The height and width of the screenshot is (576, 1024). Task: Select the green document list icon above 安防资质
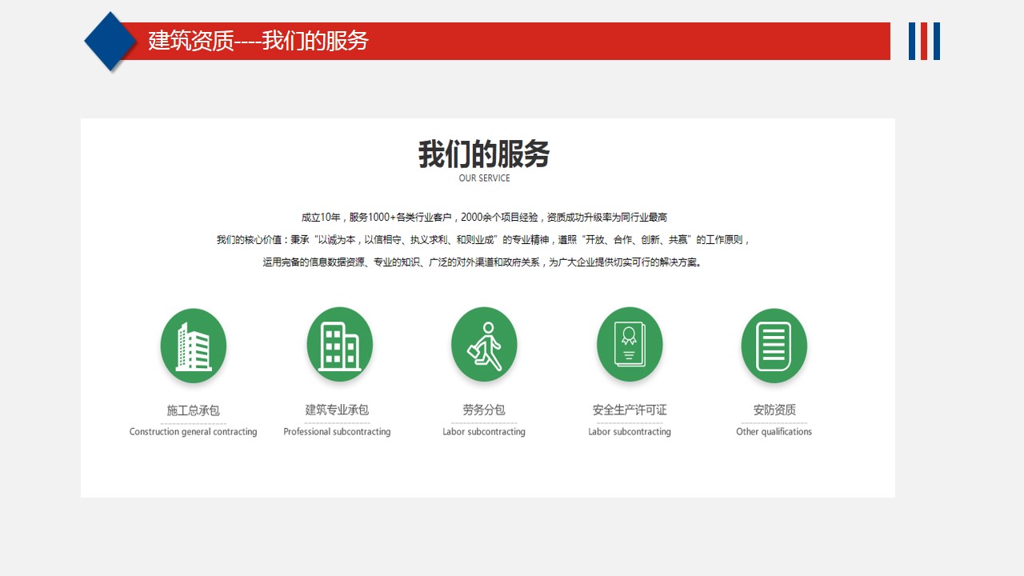[774, 346]
